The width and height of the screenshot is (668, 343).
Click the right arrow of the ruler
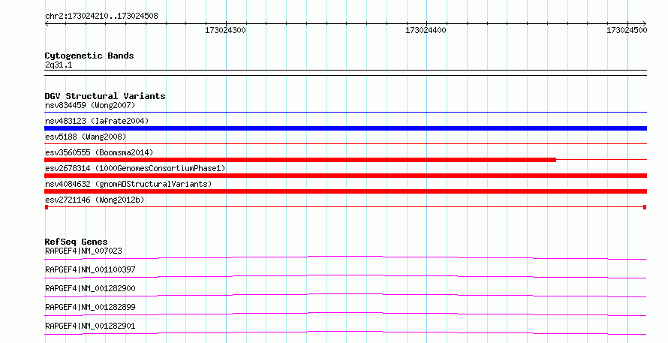coord(645,24)
